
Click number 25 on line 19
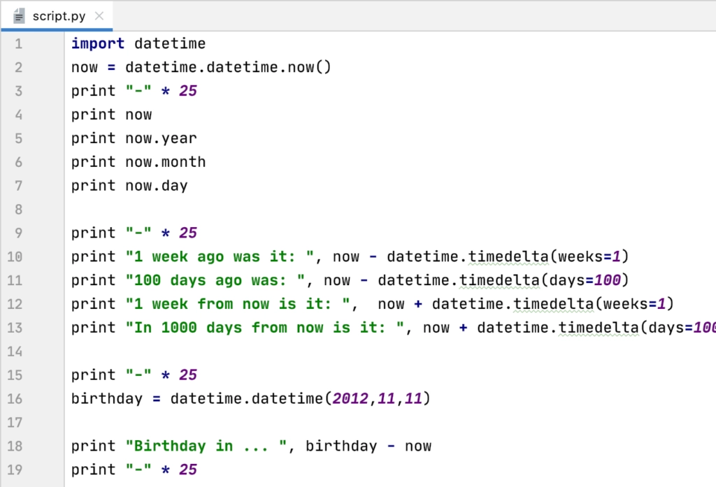[188, 470]
